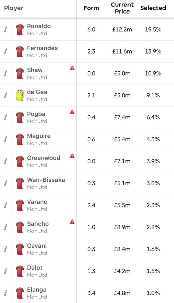This screenshot has height=303, width=174.
Task: Tap the red warning icon beside Shaw
Action: click(72, 68)
